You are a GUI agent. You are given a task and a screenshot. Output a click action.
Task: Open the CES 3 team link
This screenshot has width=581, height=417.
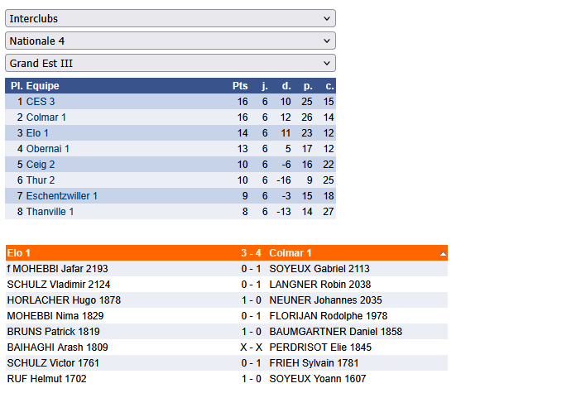(x=41, y=102)
